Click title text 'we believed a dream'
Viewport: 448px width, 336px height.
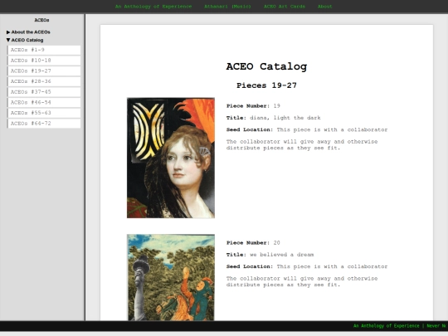(282, 255)
